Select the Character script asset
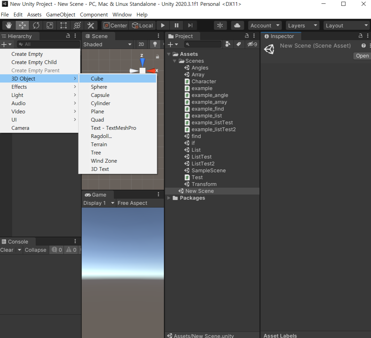 pos(200,82)
